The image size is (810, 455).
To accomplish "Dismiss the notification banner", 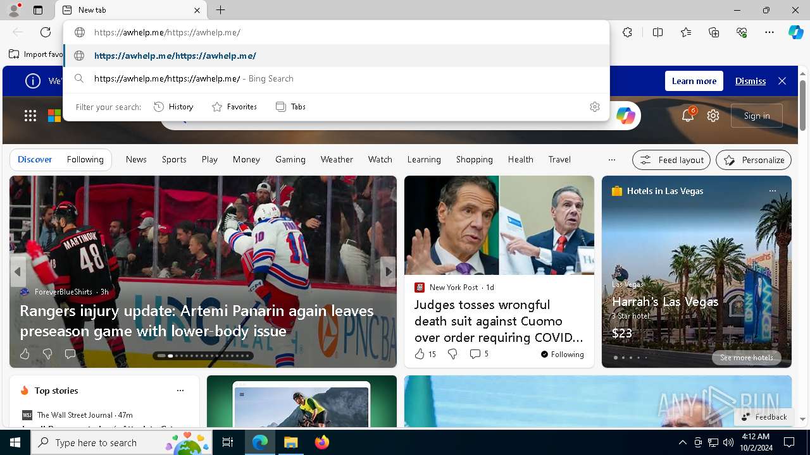I will click(x=751, y=81).
